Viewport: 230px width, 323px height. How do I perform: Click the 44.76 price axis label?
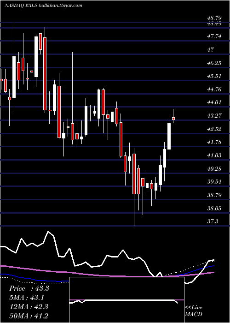(214, 90)
